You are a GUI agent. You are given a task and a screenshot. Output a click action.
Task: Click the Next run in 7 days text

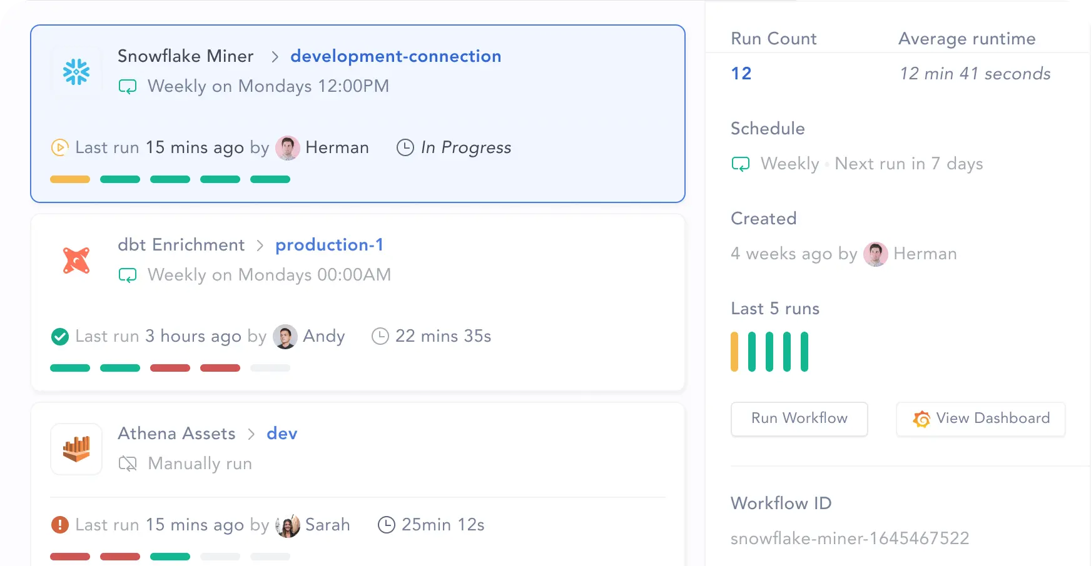(x=909, y=164)
